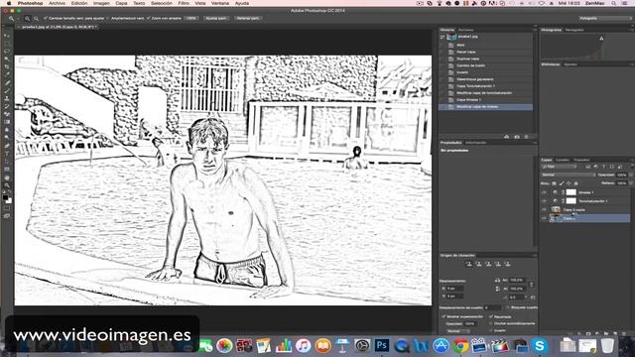Click the delete state trash icon in History panel

[527, 137]
